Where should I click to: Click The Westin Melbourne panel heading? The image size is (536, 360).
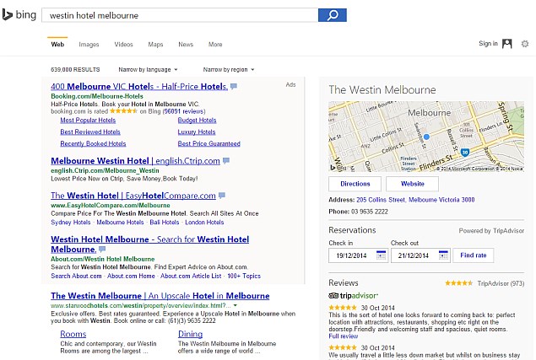point(382,90)
